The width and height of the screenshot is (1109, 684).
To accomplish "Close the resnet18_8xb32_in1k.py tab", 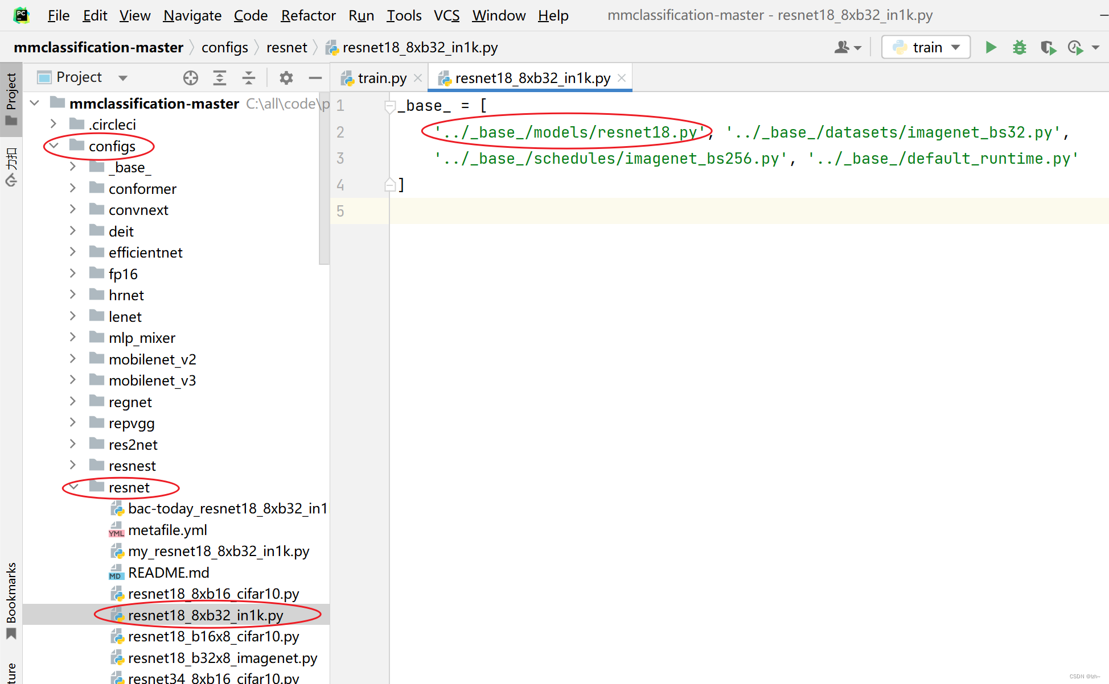I will (622, 78).
